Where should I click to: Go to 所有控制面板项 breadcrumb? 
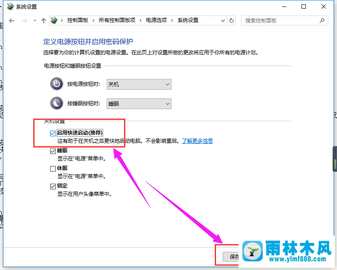[x=117, y=20]
